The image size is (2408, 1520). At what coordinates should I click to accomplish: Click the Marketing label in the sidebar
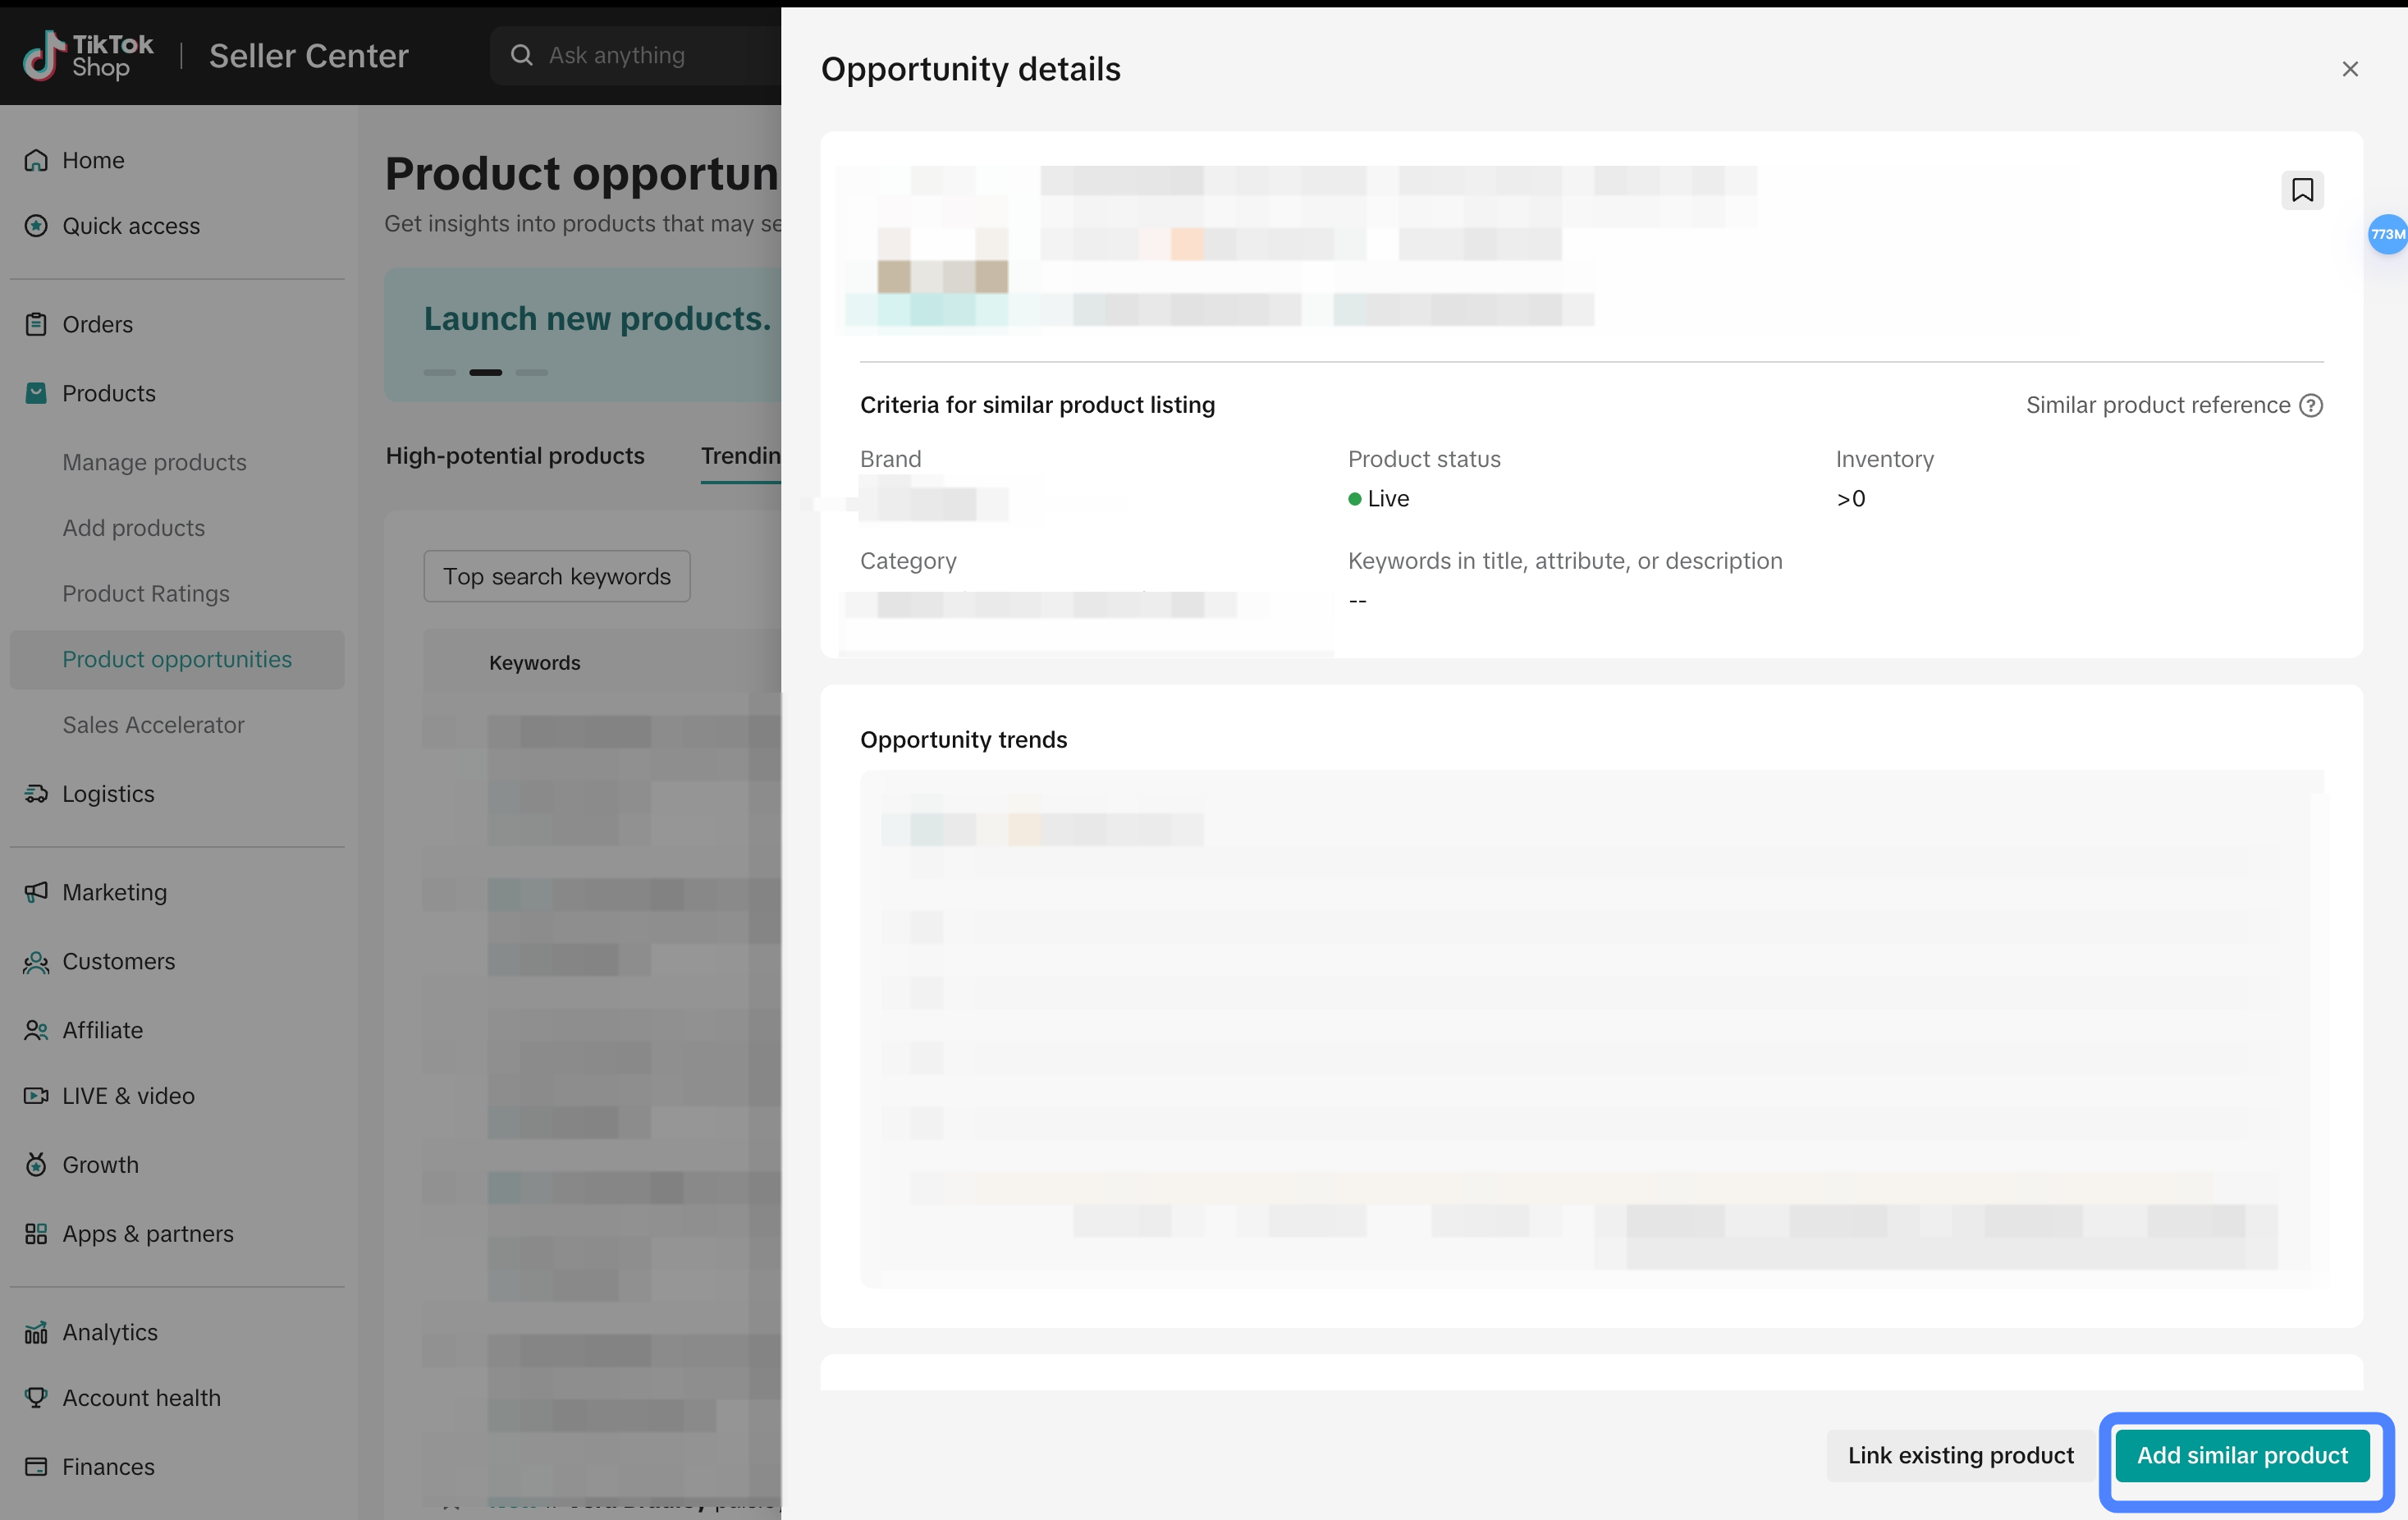point(114,892)
